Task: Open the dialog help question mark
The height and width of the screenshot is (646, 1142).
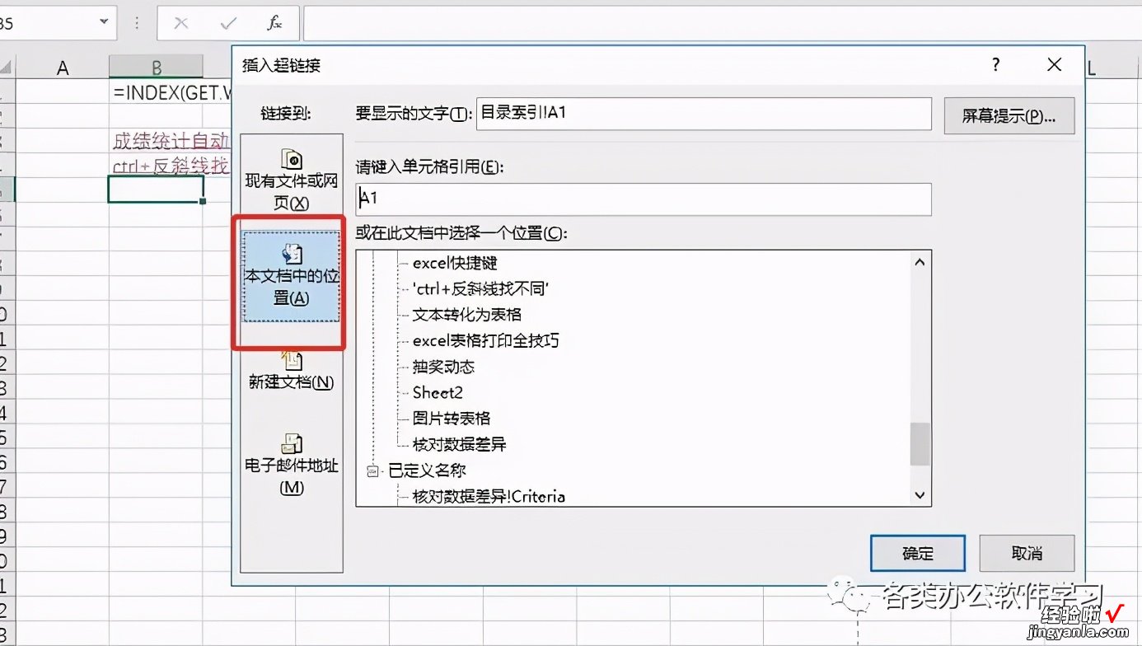Action: tap(995, 65)
